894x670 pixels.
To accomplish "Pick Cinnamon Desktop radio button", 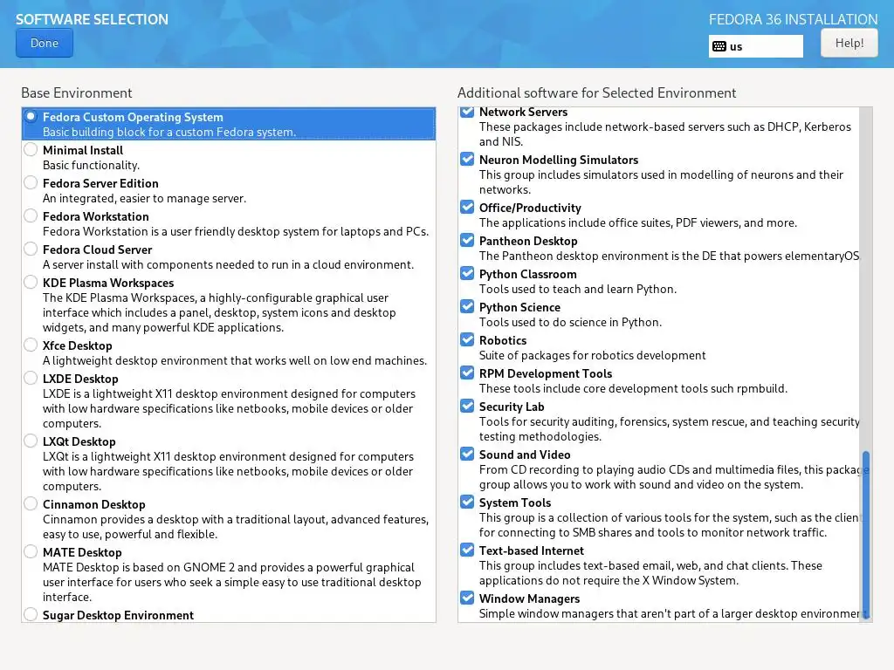I will coord(31,503).
